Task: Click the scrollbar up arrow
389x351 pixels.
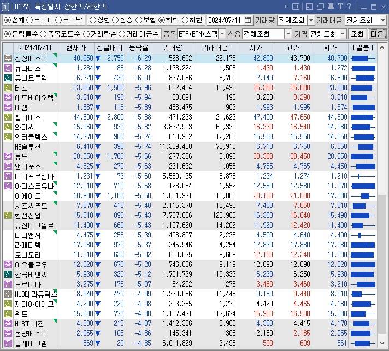Action: (x=382, y=47)
